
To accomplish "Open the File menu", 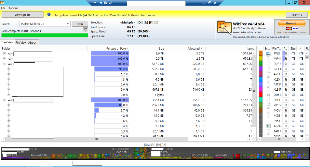I will (x=3, y=8).
